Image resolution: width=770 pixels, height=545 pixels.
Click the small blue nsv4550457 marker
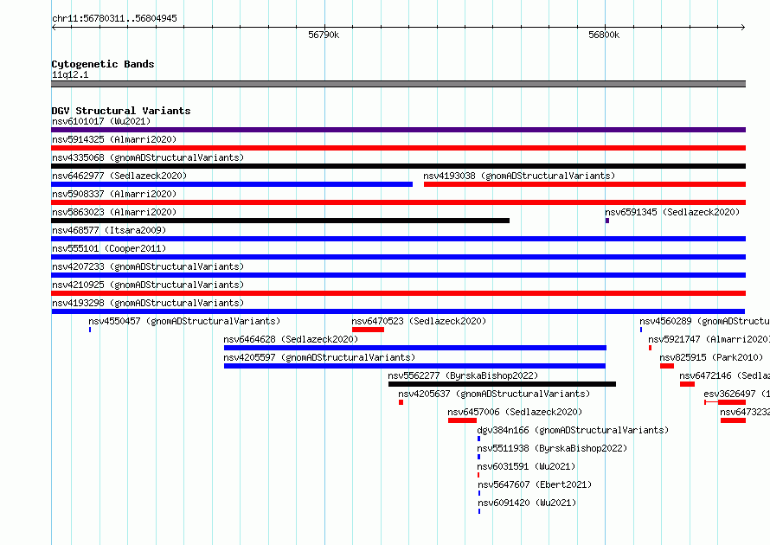(90, 330)
